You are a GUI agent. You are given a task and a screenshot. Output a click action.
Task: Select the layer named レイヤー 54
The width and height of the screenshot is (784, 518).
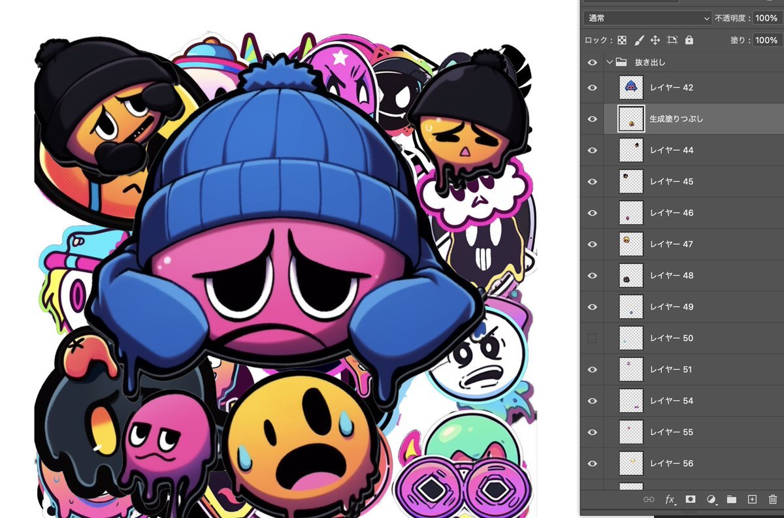pyautogui.click(x=672, y=401)
